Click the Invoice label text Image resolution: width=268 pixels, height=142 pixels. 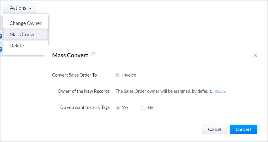pos(129,75)
